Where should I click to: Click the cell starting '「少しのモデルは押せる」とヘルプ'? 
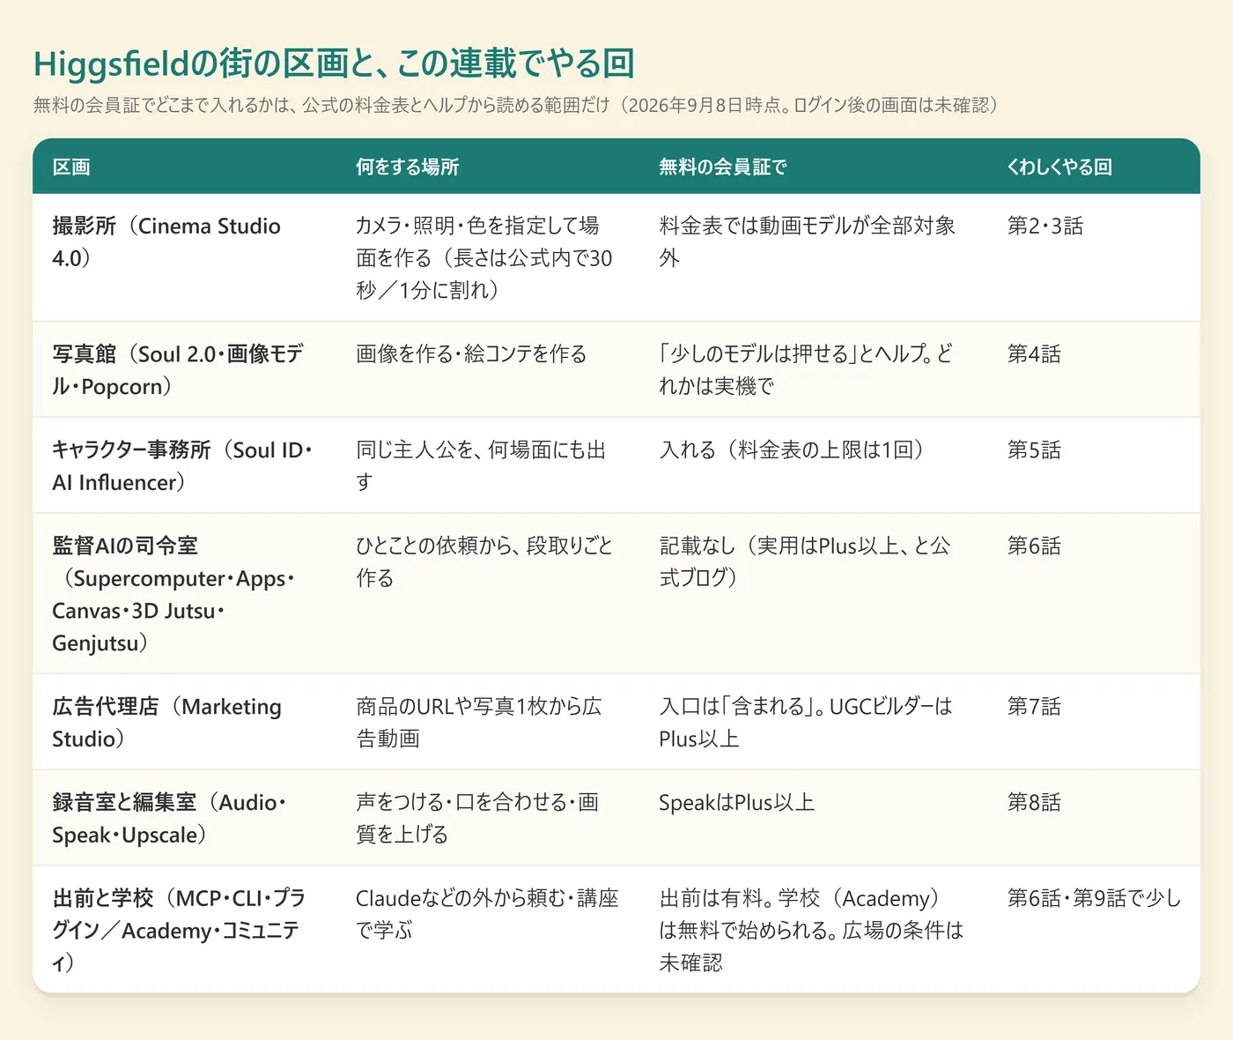(x=814, y=369)
